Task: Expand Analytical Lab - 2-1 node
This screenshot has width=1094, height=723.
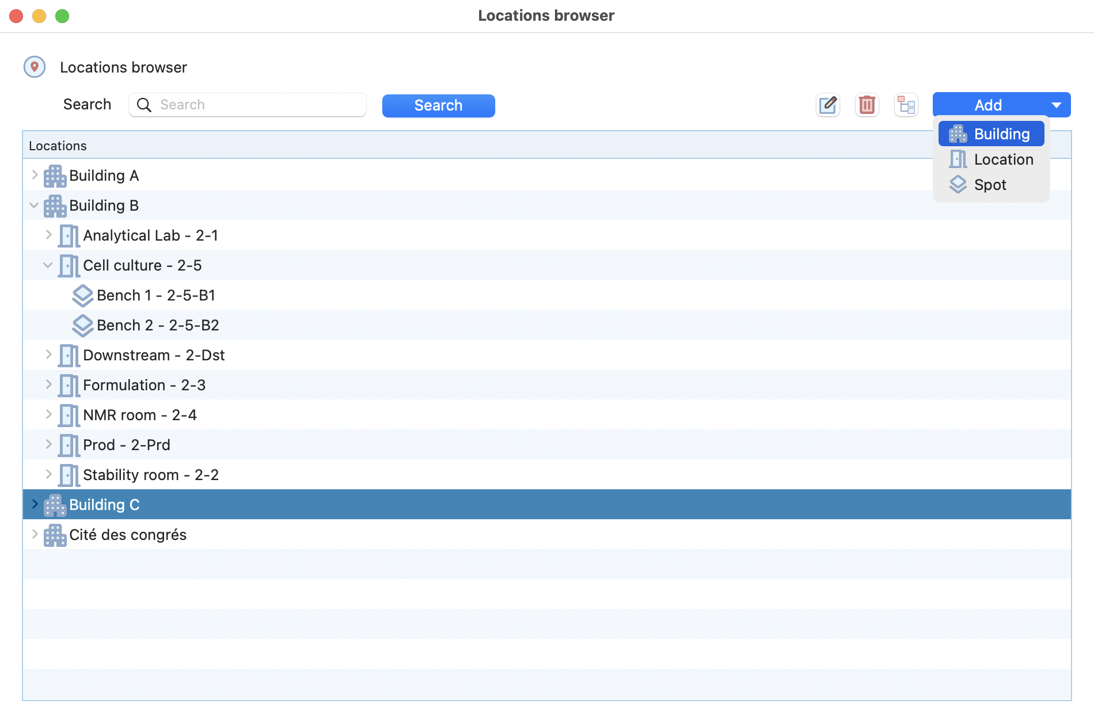Action: (x=48, y=235)
